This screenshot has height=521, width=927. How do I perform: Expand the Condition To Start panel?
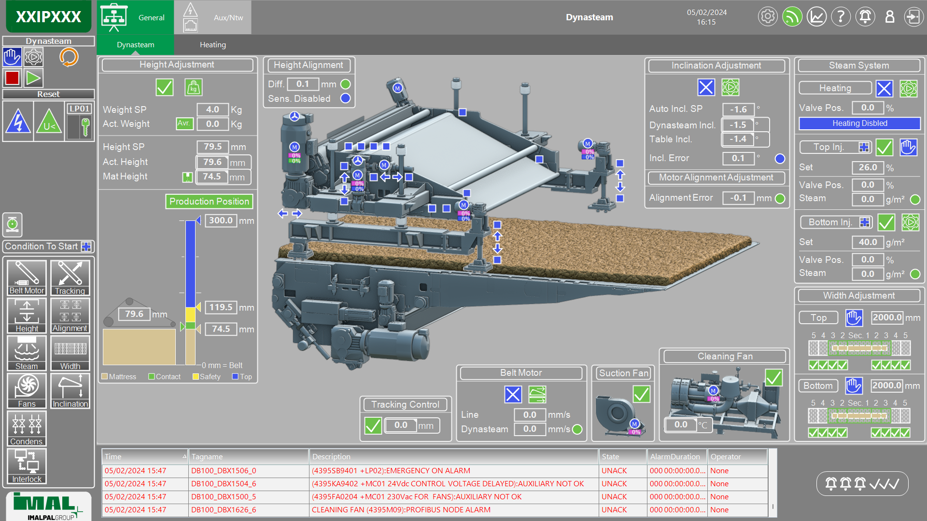click(86, 247)
